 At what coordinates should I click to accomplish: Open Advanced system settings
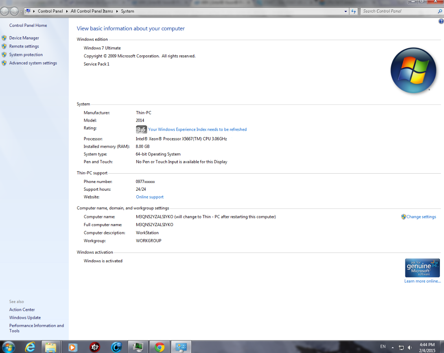(x=33, y=63)
